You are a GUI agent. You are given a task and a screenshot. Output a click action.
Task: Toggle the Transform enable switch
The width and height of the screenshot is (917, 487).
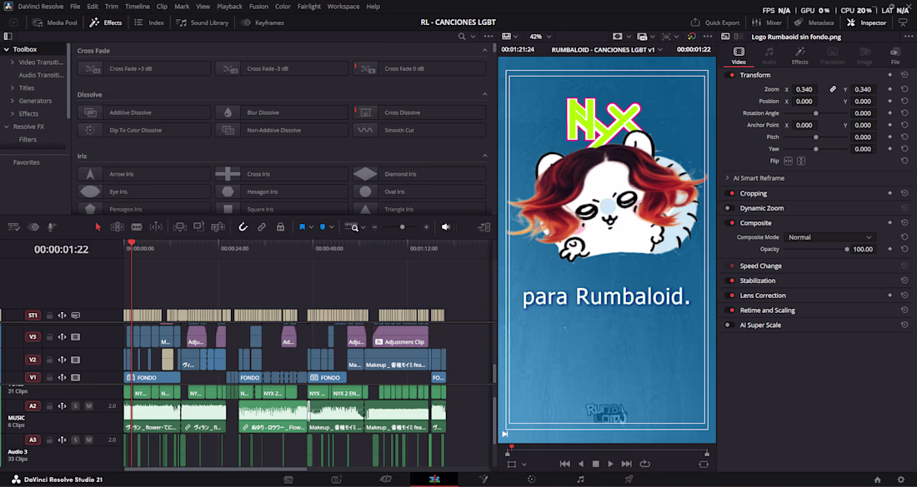click(x=730, y=75)
